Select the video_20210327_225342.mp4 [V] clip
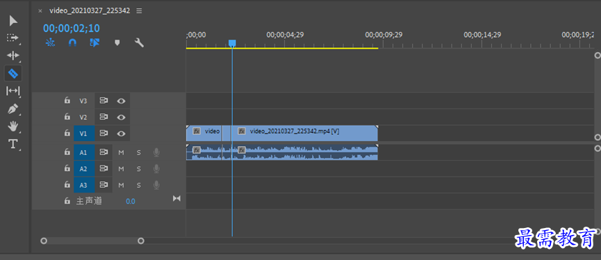601x260 pixels. (x=305, y=133)
